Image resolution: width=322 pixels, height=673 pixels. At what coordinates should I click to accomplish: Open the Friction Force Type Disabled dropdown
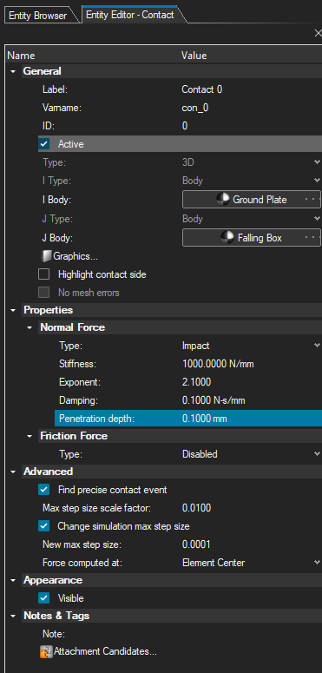pos(317,454)
